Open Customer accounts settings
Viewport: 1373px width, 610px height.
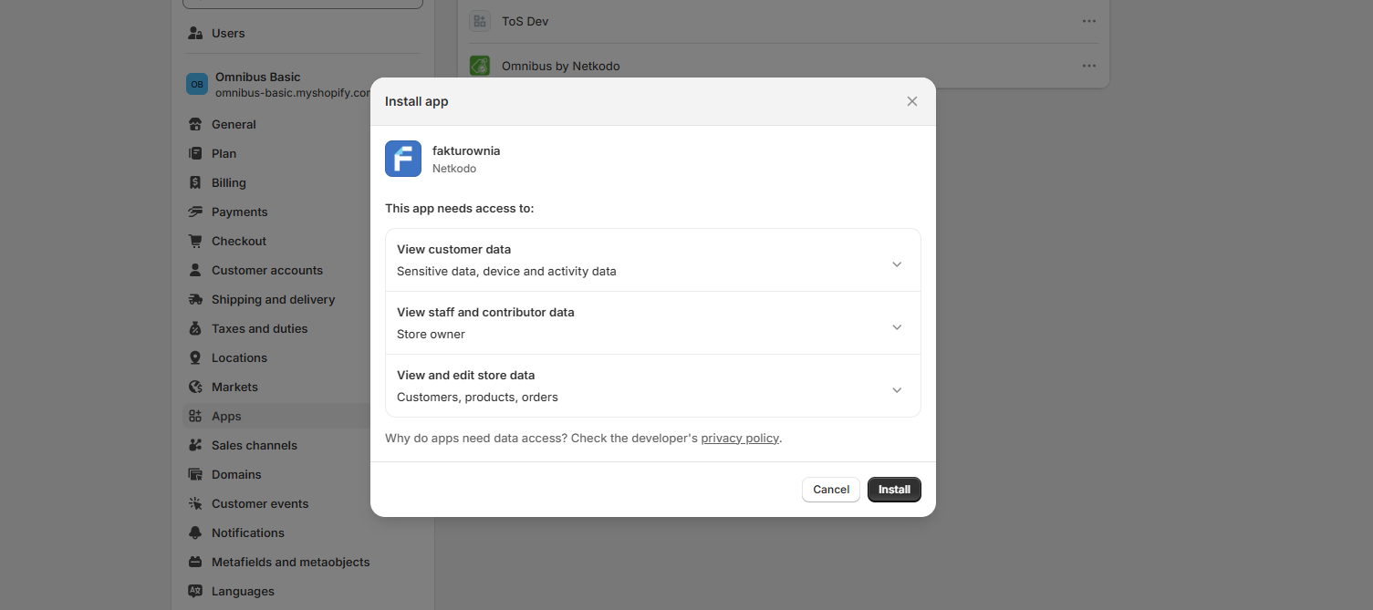pyautogui.click(x=267, y=270)
